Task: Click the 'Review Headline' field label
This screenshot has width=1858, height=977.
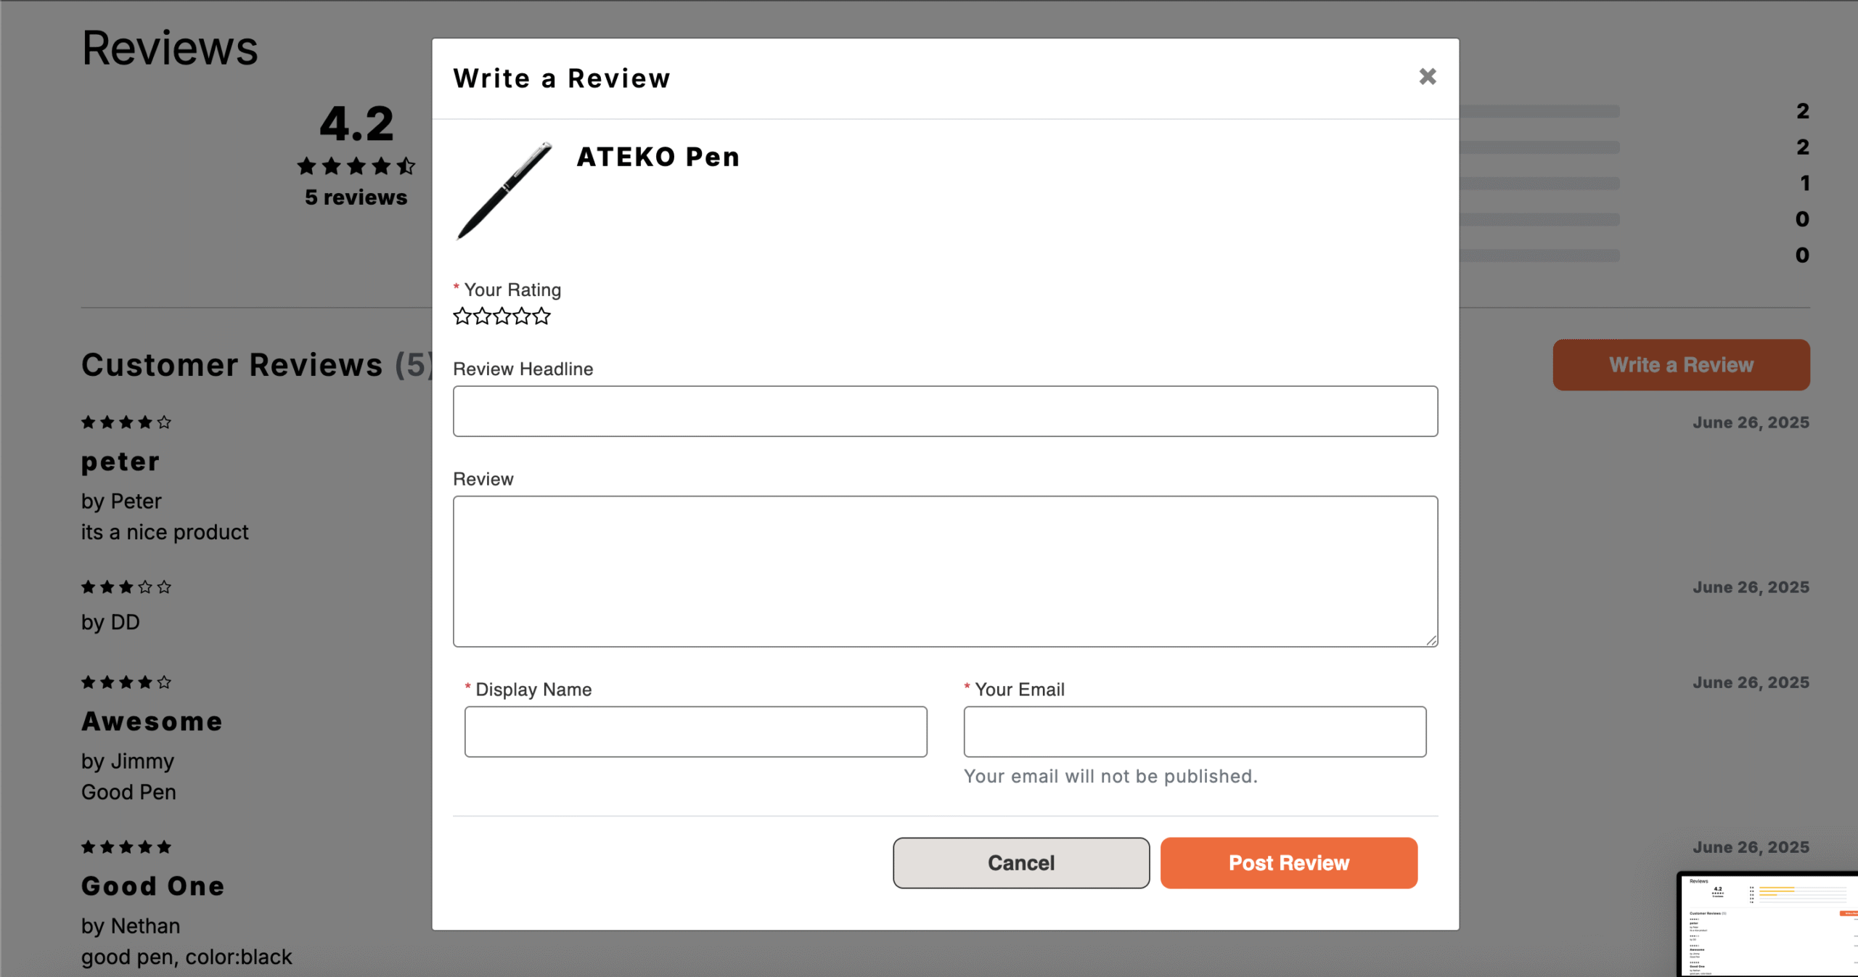Action: pyautogui.click(x=523, y=369)
